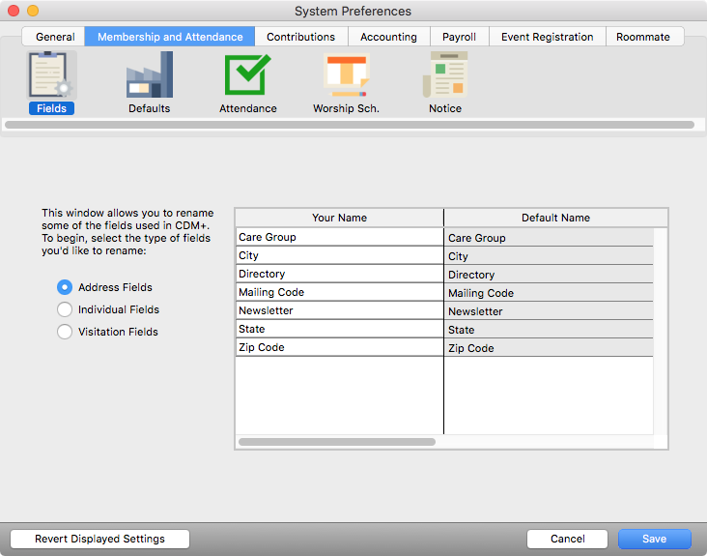Open the Worship Sch. icon
Screen dimensions: 707x556
(x=346, y=77)
